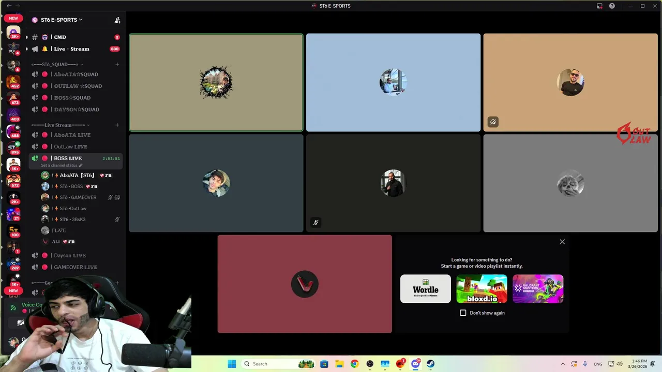Launch the bloxd.io activity card
Image resolution: width=662 pixels, height=372 pixels.
482,289
